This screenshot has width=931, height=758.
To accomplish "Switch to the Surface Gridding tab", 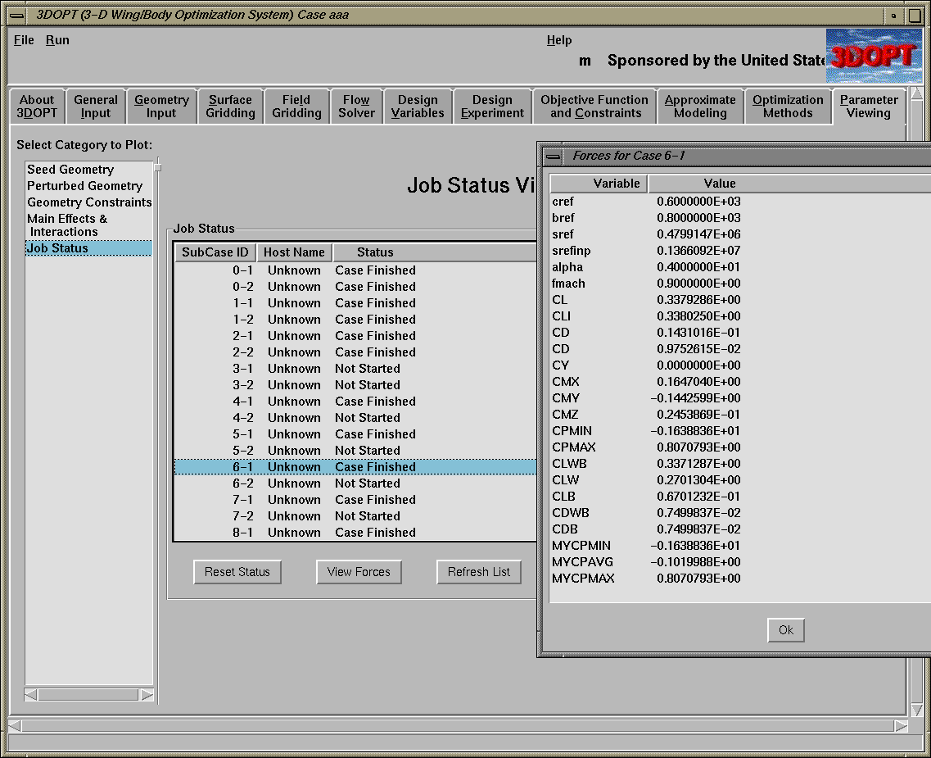I will [x=230, y=107].
